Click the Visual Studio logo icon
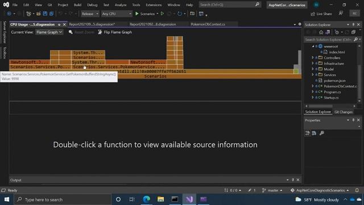Image resolution: width=364 pixels, height=205 pixels. tap(6, 5)
